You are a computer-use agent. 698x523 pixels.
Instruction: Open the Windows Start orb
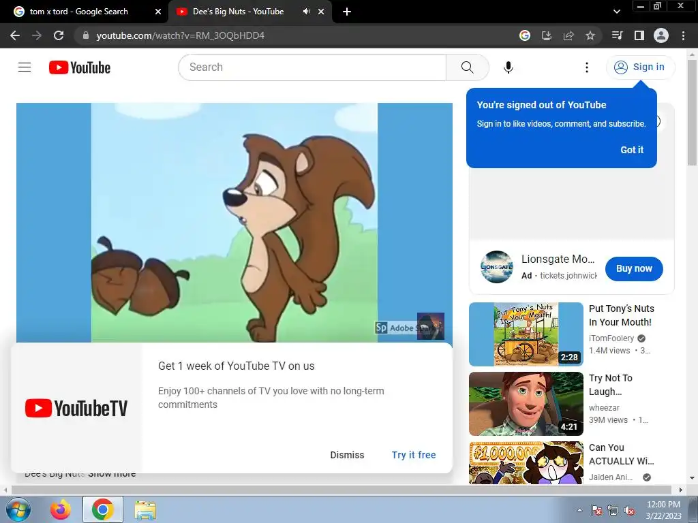click(18, 509)
